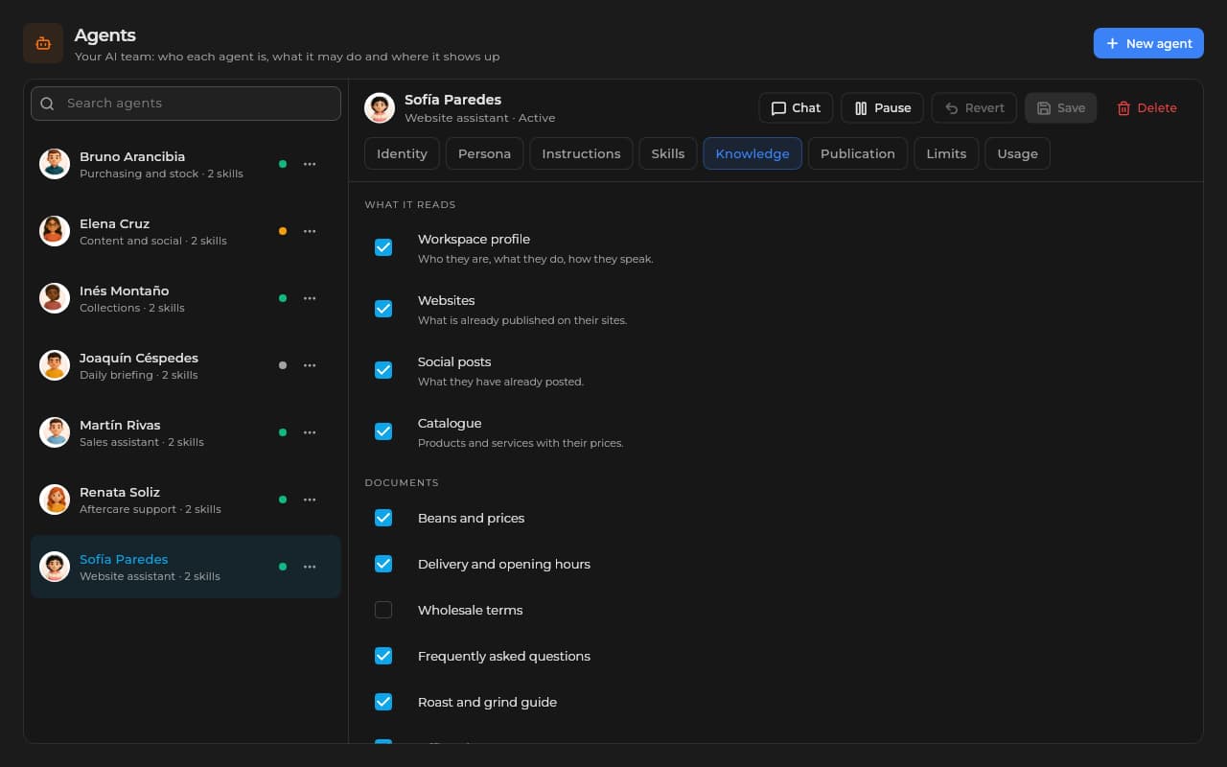1227x767 pixels.
Task: Pause the Sofía Paredes agent
Action: click(882, 108)
